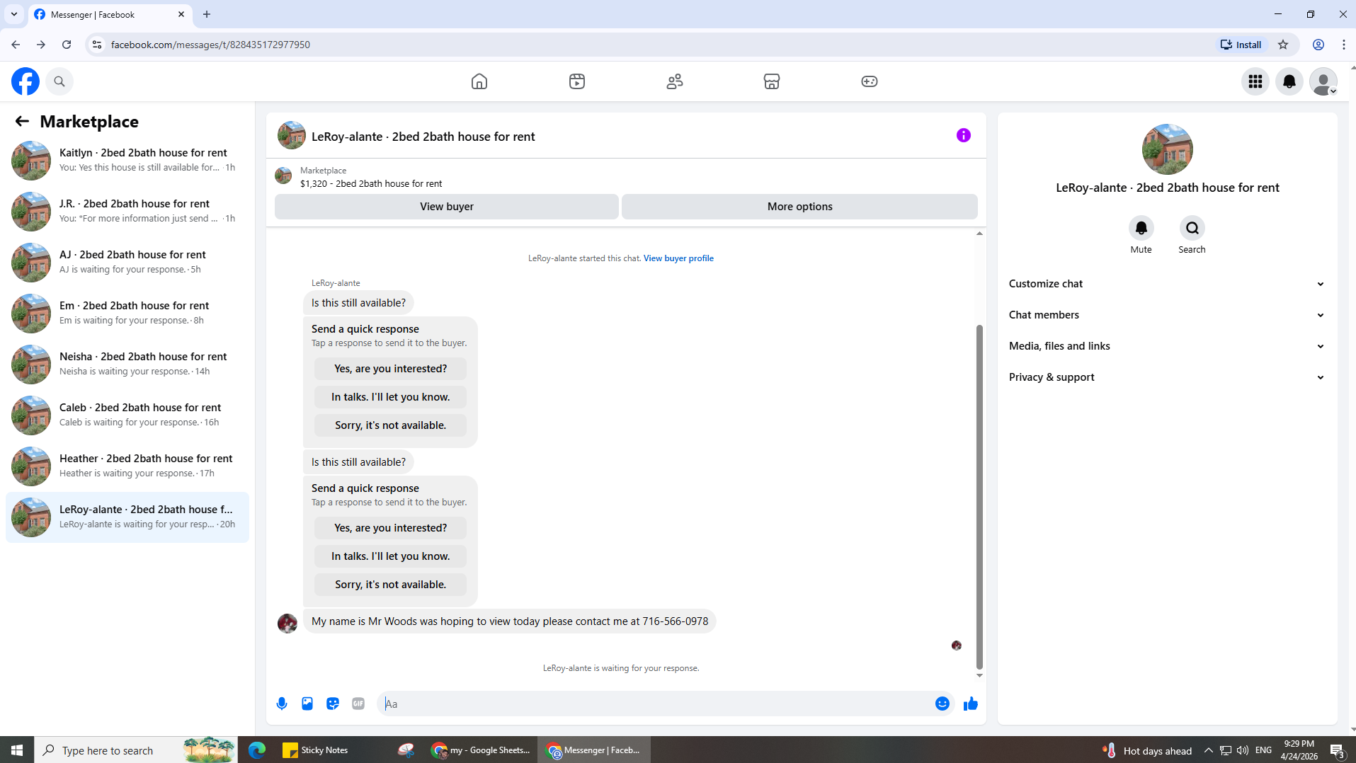1356x763 pixels.
Task: Open the Windows Start menu
Action: point(17,750)
